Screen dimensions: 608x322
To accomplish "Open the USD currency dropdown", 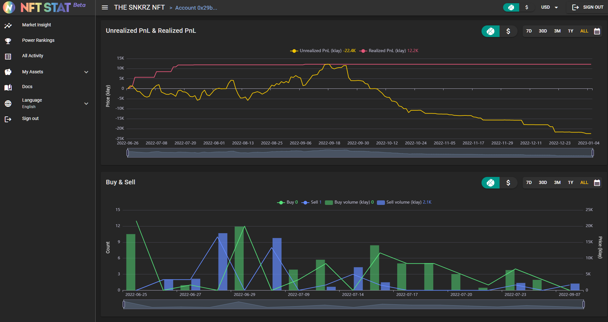I will point(549,7).
